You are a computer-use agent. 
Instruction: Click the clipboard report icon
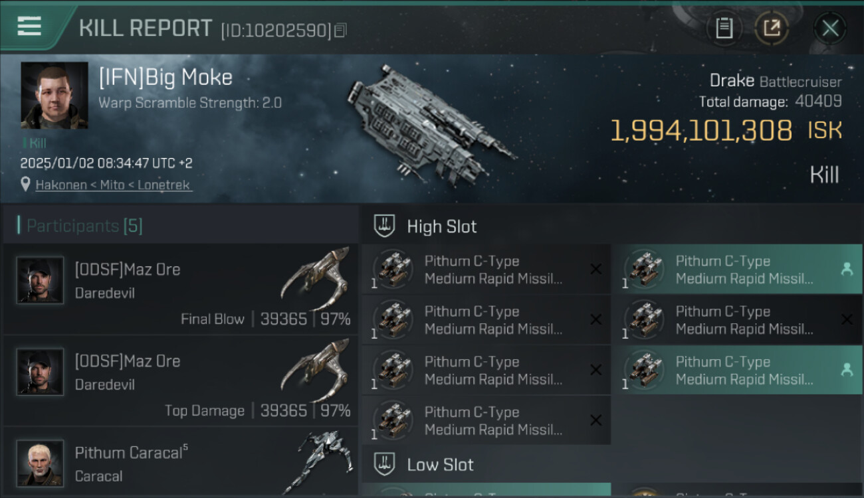724,28
